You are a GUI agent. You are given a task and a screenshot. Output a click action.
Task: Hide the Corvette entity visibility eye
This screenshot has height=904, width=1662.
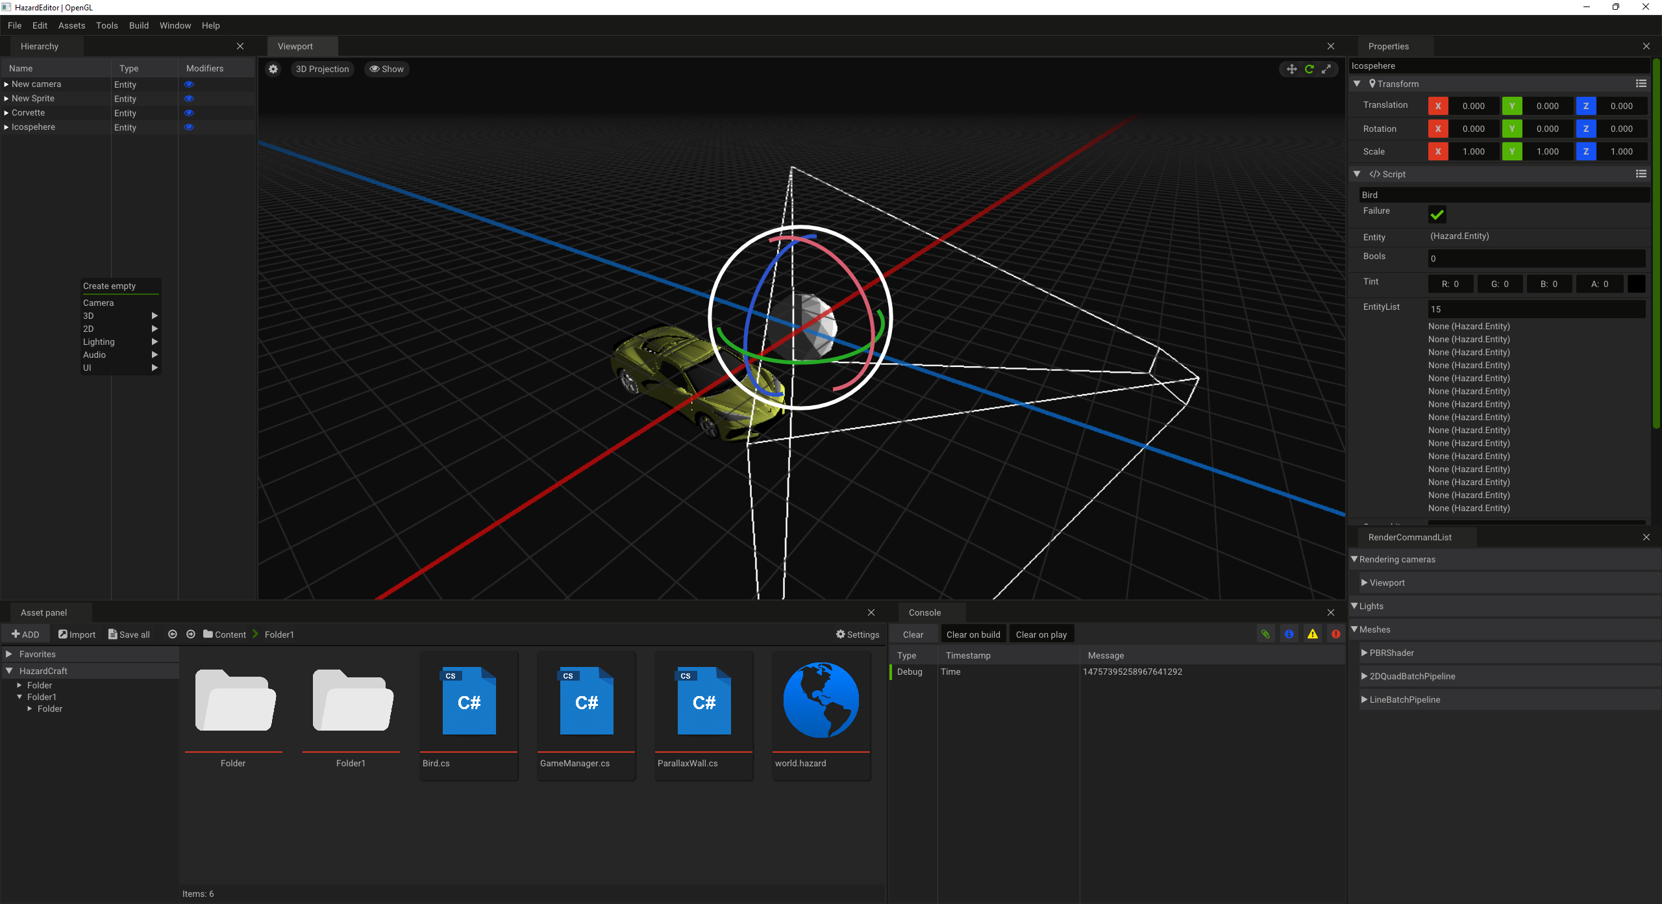pyautogui.click(x=189, y=113)
